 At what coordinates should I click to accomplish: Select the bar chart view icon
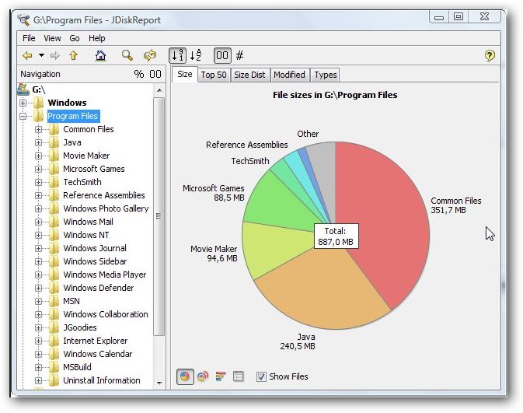221,376
